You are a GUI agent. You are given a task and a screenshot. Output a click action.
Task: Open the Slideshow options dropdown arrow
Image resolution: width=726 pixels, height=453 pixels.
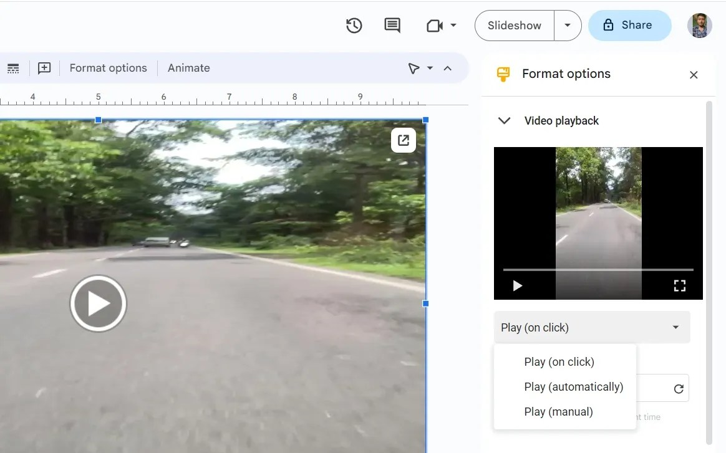[x=568, y=26]
